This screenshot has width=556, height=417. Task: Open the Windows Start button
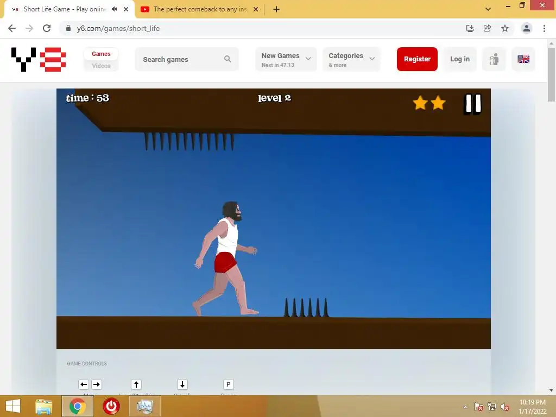coord(13,406)
